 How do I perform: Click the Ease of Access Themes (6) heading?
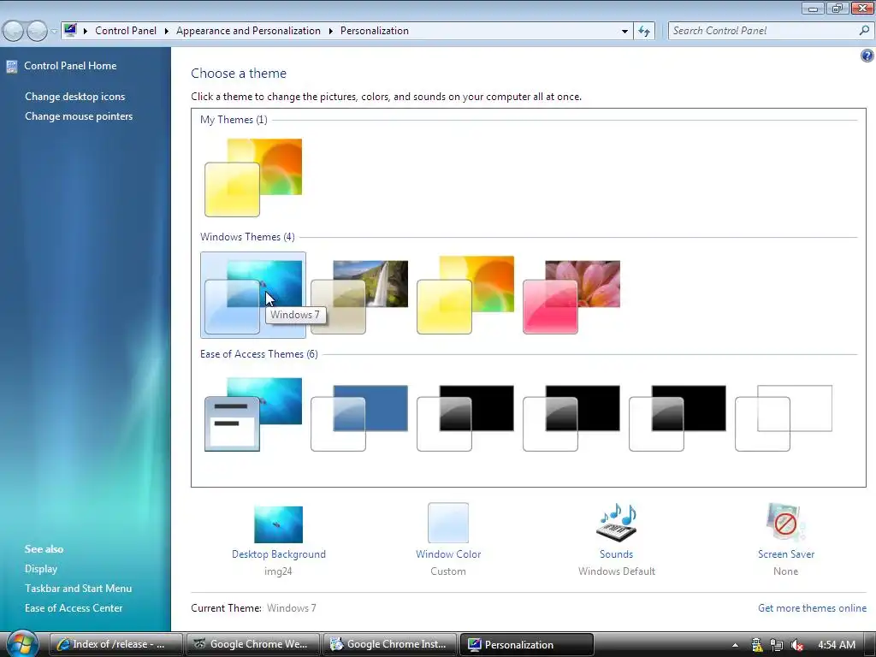[x=259, y=354]
